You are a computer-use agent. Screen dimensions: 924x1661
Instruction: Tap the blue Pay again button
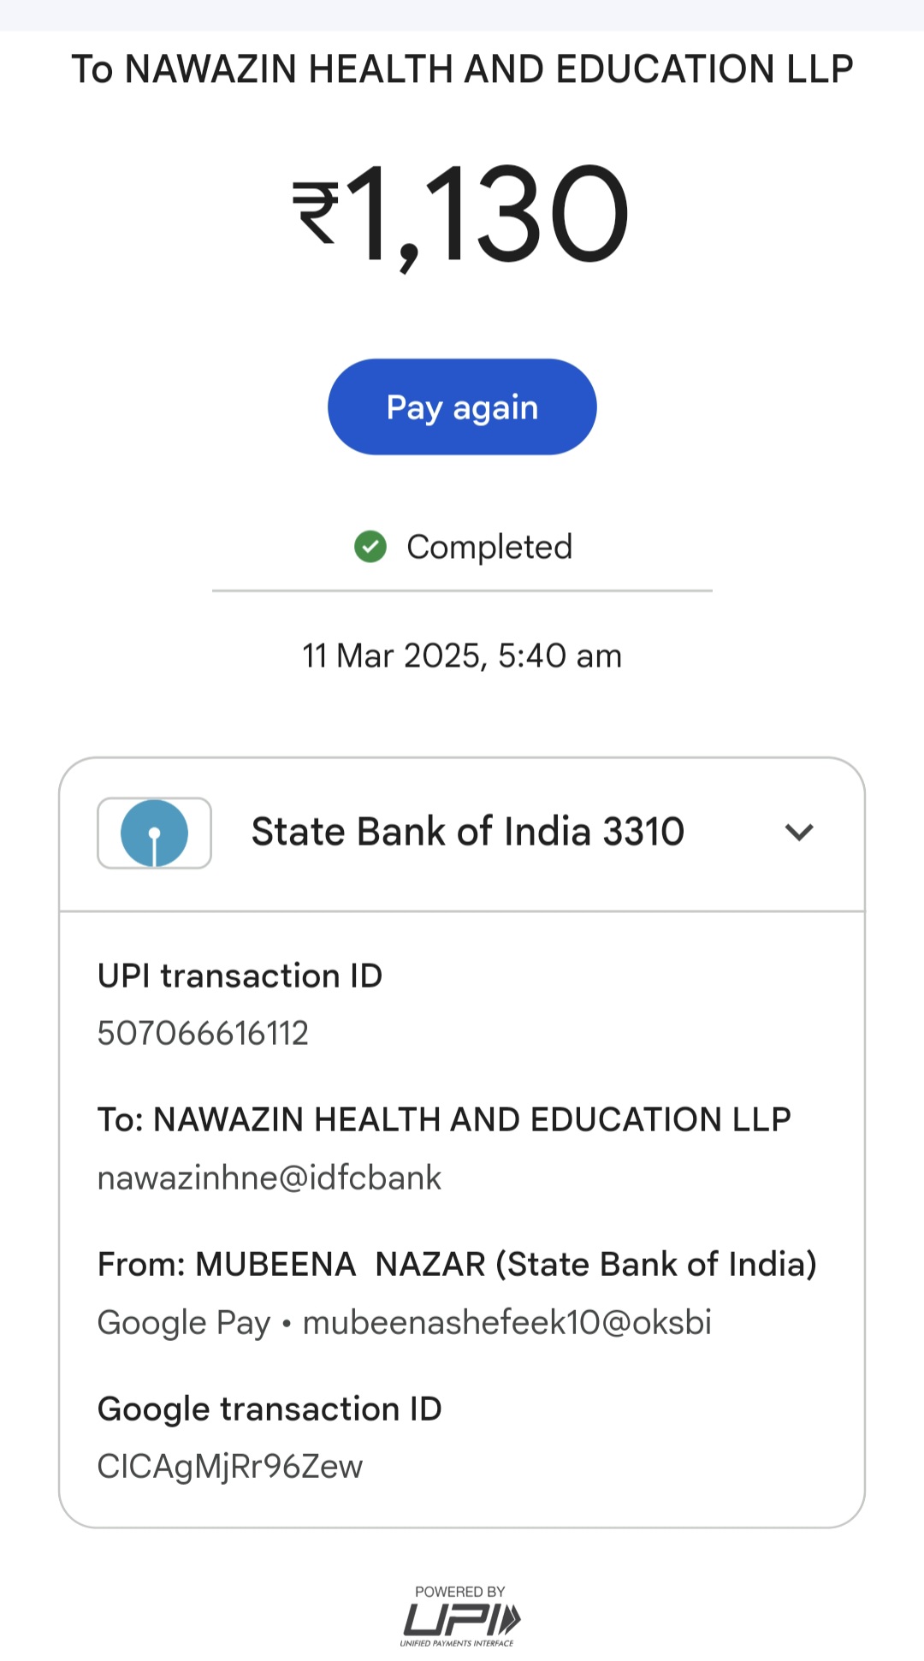[462, 407]
